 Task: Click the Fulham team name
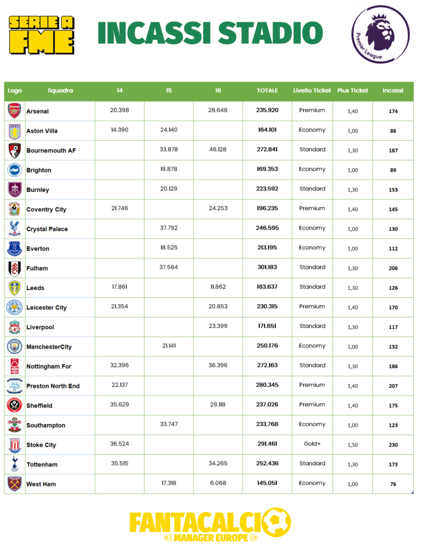click(x=37, y=268)
